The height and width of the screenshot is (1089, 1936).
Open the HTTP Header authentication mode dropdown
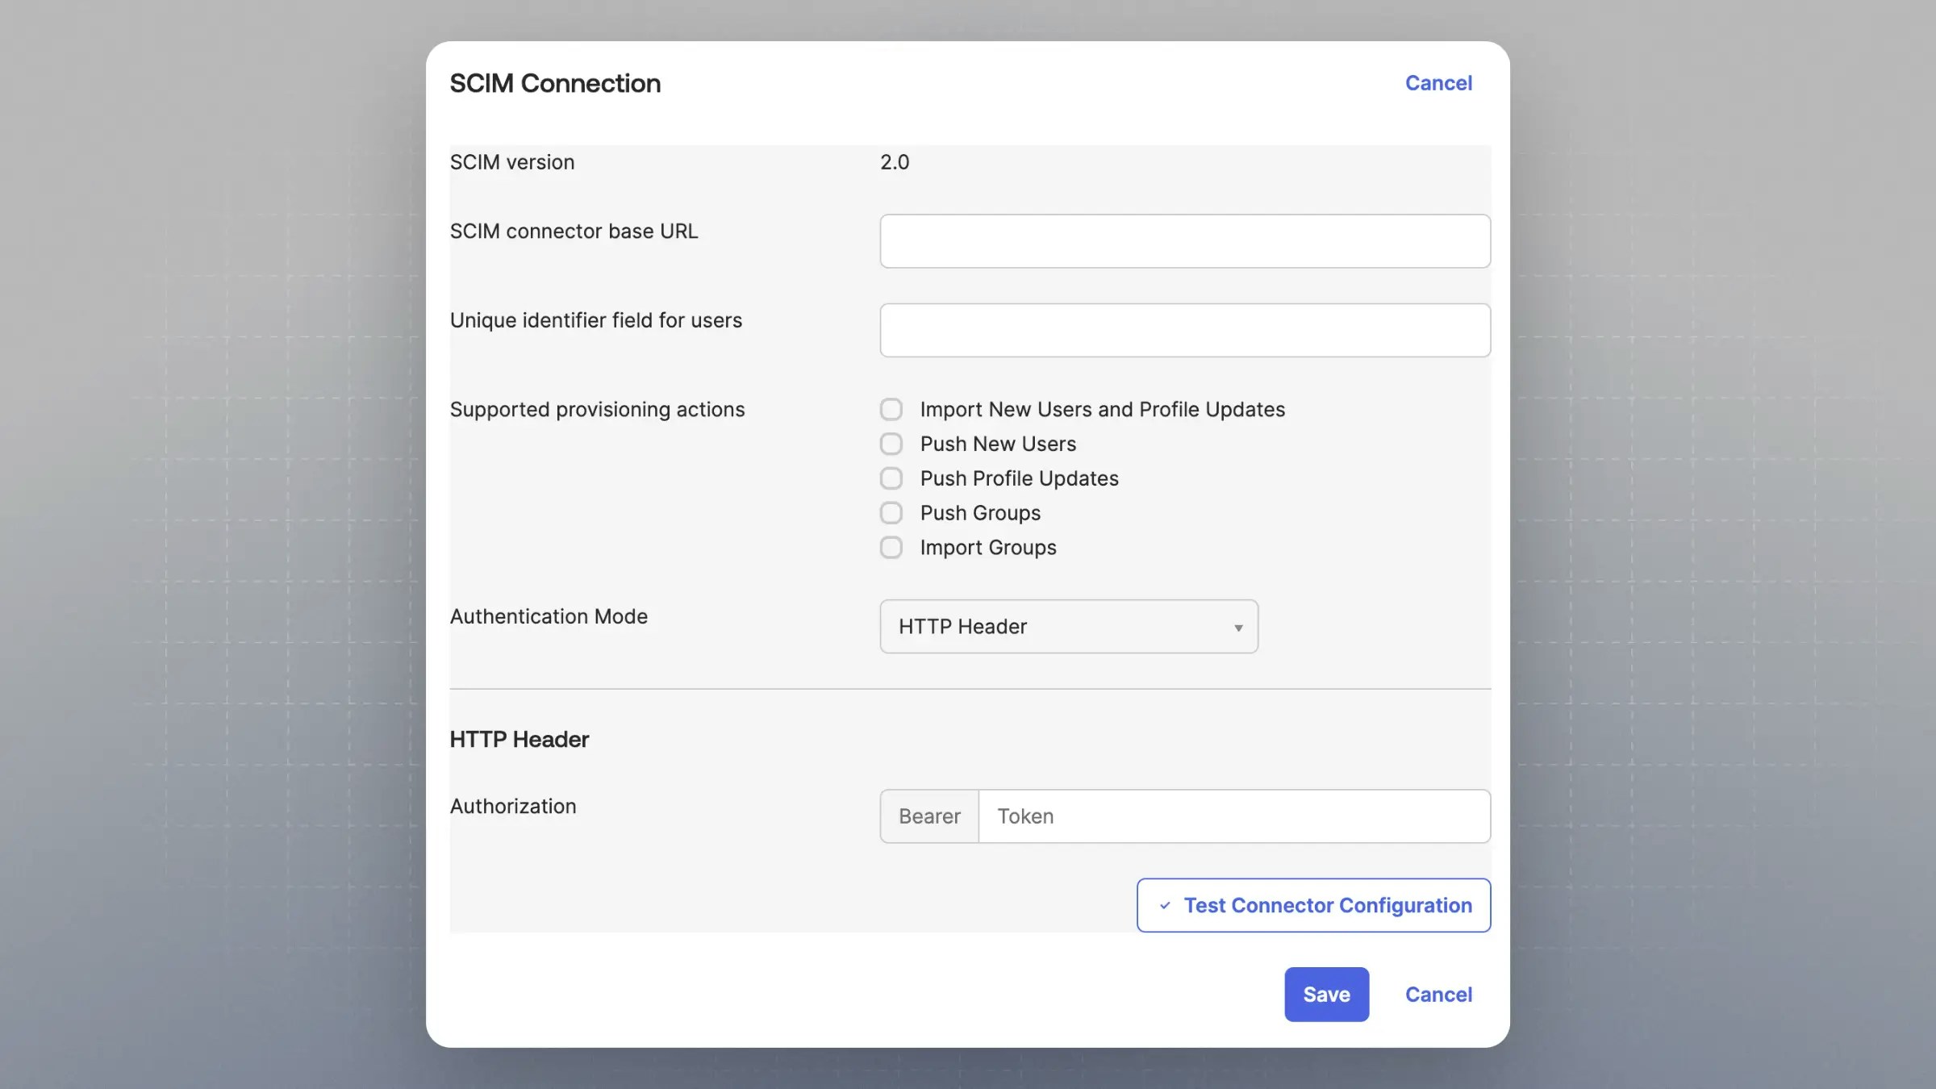tap(1067, 627)
